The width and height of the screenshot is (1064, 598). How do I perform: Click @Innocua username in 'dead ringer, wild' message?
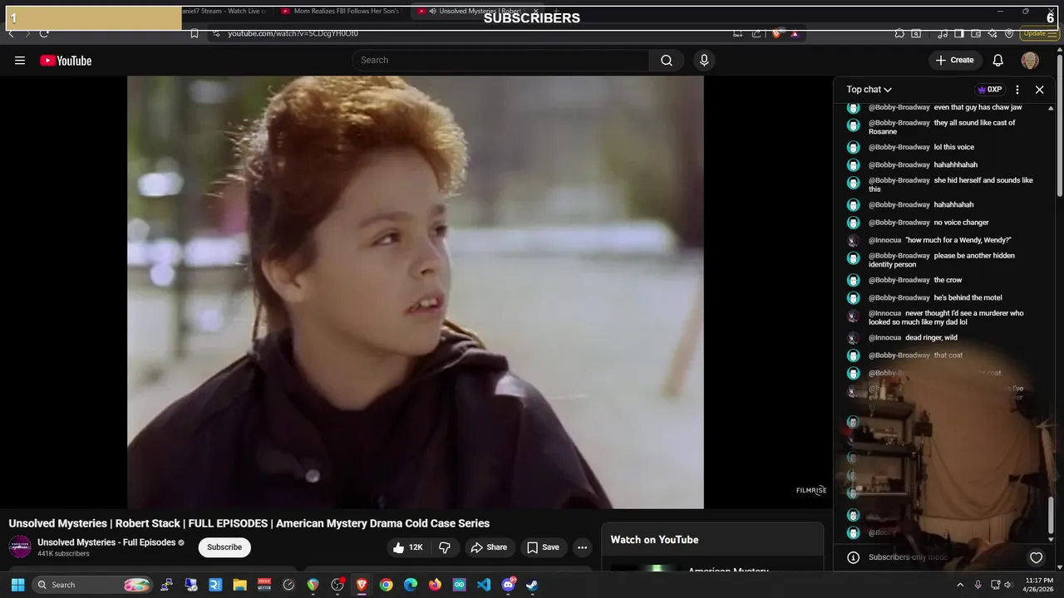point(884,338)
